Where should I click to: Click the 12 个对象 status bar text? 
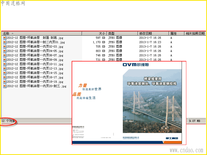[x=8, y=121]
